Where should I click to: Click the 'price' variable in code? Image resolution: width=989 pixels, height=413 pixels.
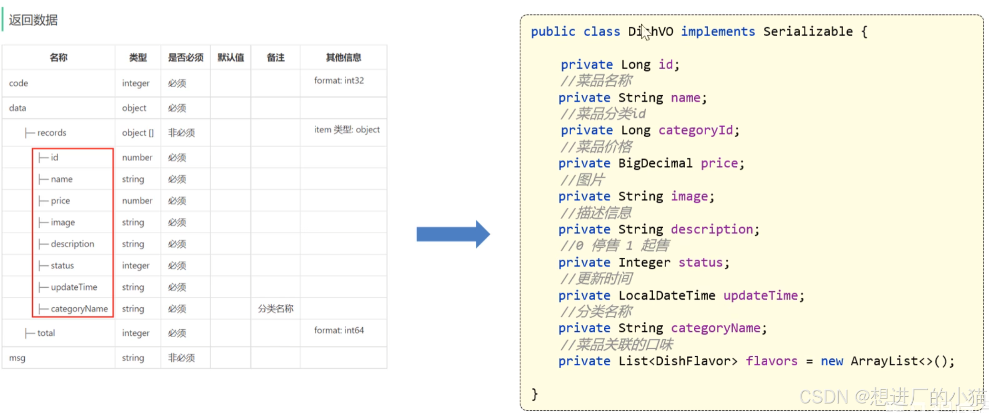[x=719, y=163]
